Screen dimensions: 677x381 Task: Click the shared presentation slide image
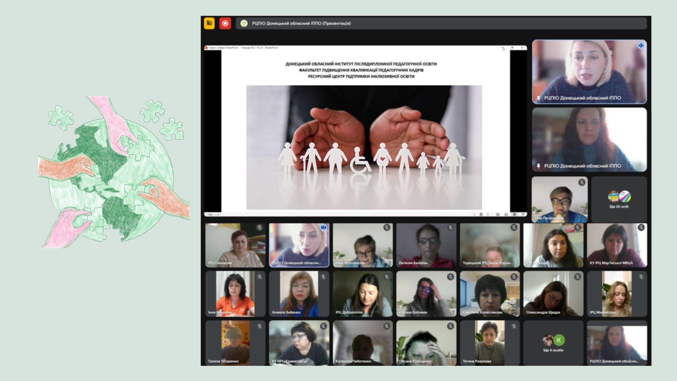[364, 147]
